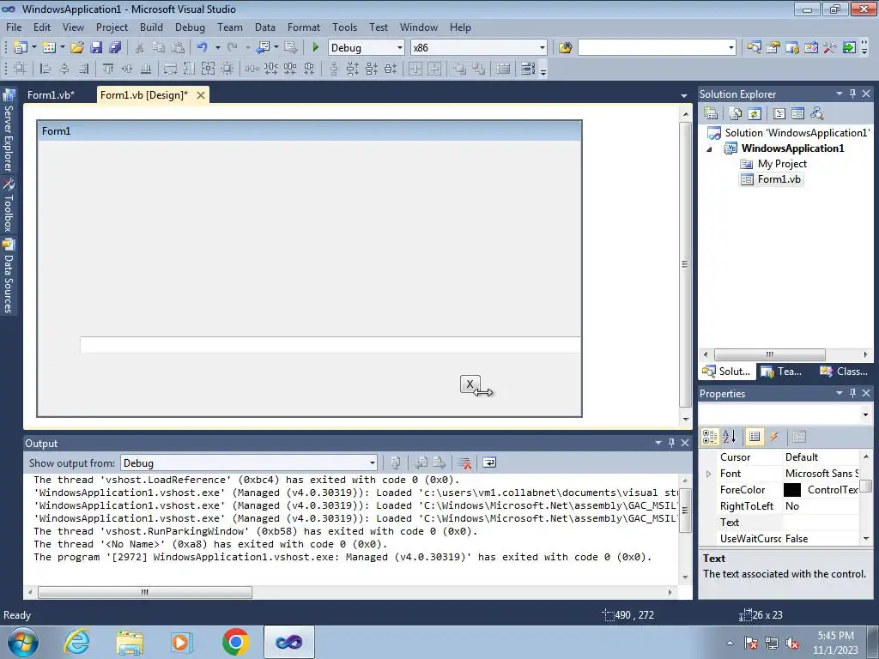The image size is (879, 659).
Task: Click the text box on Form1 designer
Action: (x=330, y=345)
